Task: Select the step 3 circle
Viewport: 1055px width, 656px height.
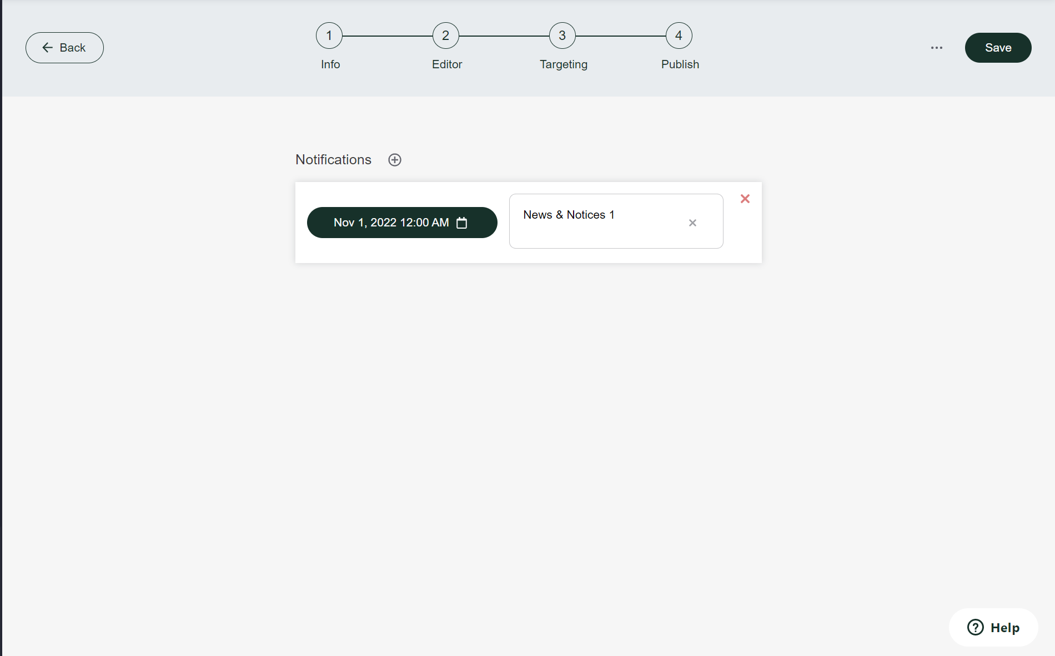Action: tap(562, 36)
